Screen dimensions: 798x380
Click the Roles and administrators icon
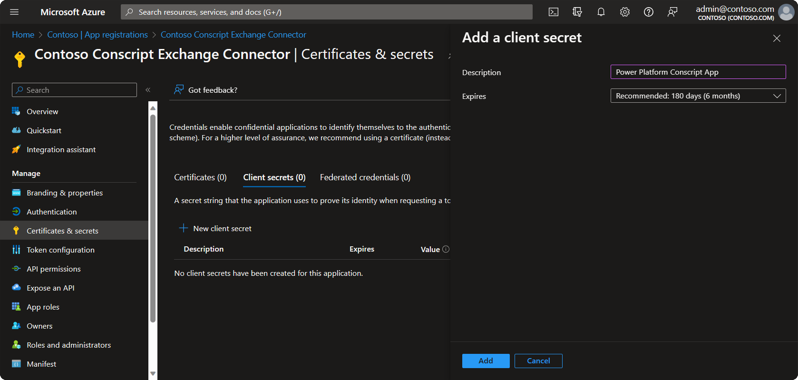(16, 345)
